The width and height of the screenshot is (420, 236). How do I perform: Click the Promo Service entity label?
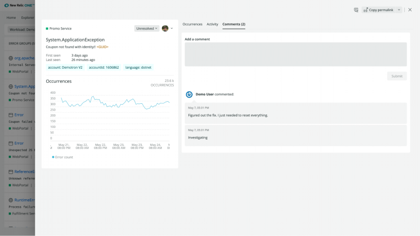[60, 28]
